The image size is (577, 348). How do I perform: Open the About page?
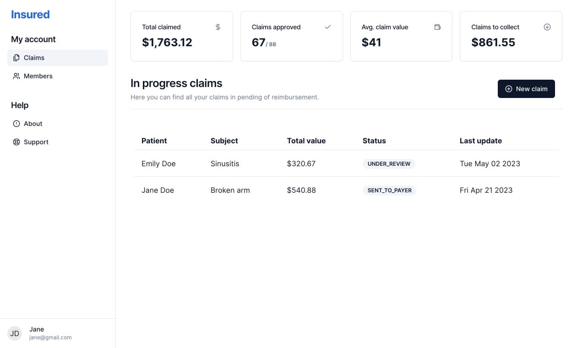pyautogui.click(x=33, y=124)
